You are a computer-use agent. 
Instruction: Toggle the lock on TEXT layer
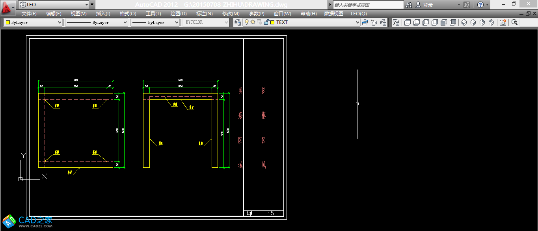(x=266, y=22)
